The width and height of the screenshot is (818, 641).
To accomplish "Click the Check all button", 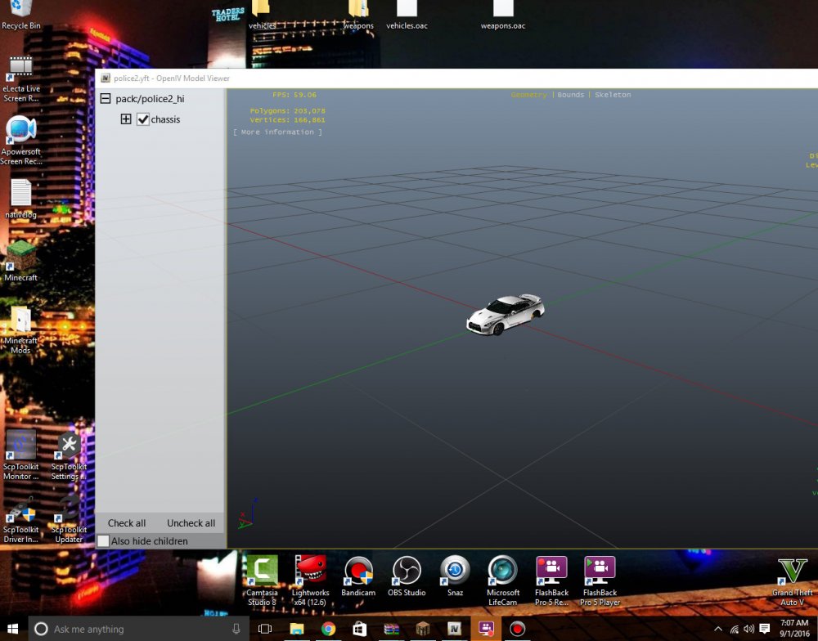I will tap(126, 522).
